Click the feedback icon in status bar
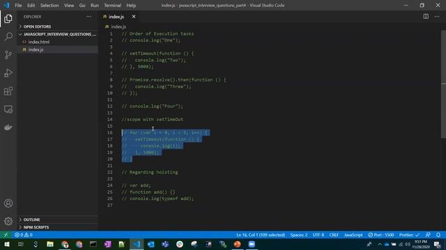Image resolution: width=446 pixels, height=250 pixels. pos(428,235)
